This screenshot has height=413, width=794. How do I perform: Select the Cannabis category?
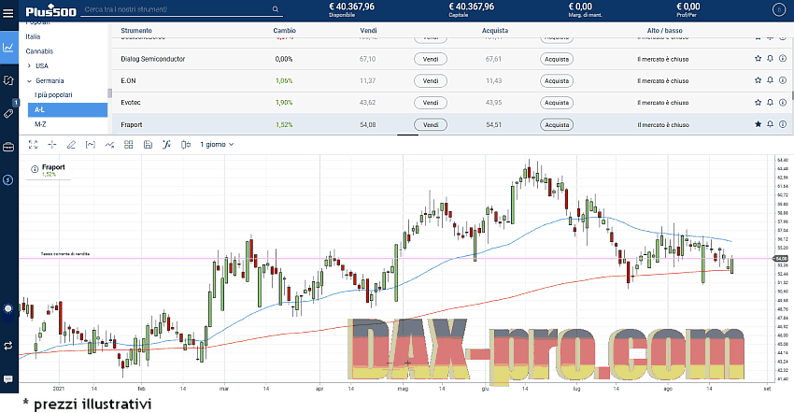pyautogui.click(x=39, y=51)
